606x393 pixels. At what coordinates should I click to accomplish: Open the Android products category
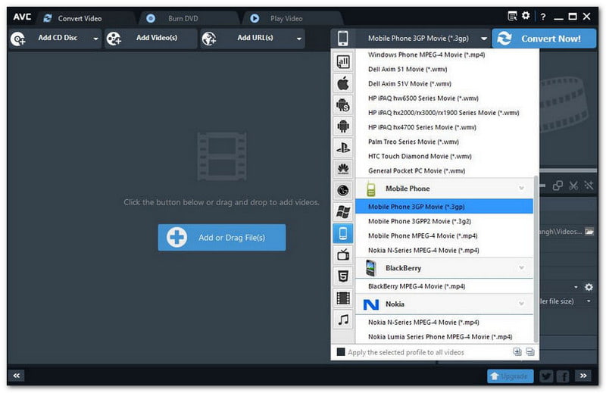[x=343, y=126]
